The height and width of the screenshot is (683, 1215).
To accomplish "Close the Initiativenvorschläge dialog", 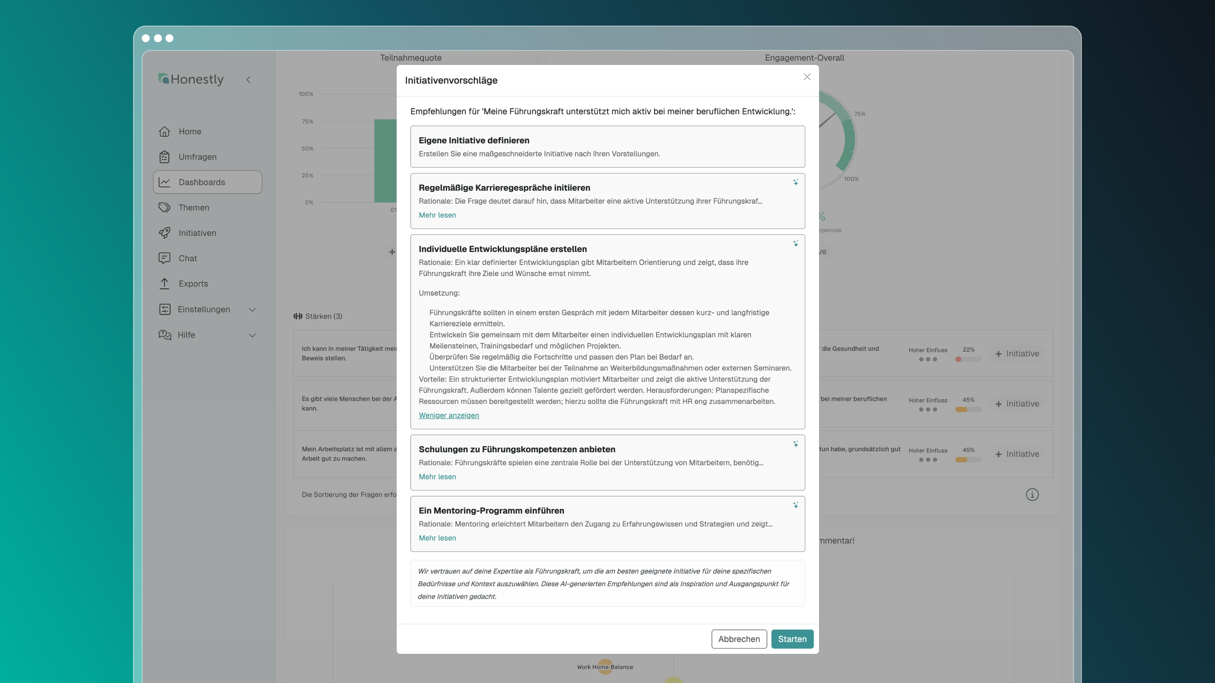I will pyautogui.click(x=807, y=77).
